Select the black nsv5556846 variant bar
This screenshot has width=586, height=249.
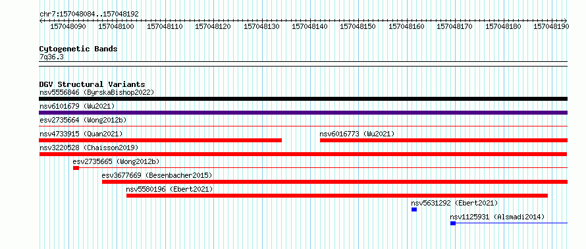(x=303, y=99)
